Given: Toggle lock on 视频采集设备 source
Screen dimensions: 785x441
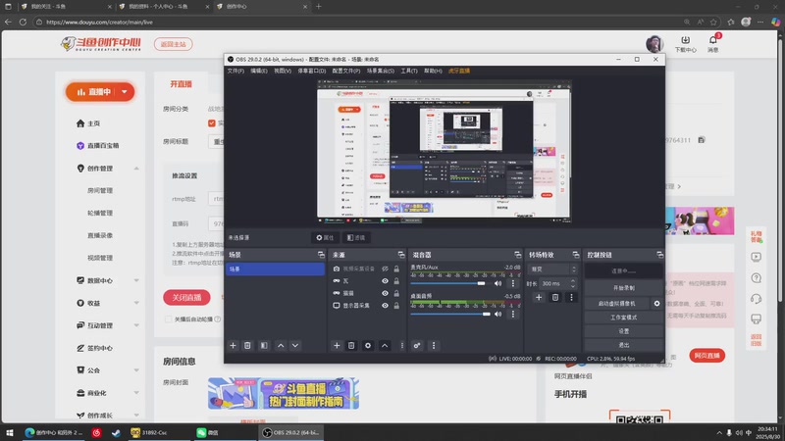Looking at the screenshot, I should [x=396, y=269].
